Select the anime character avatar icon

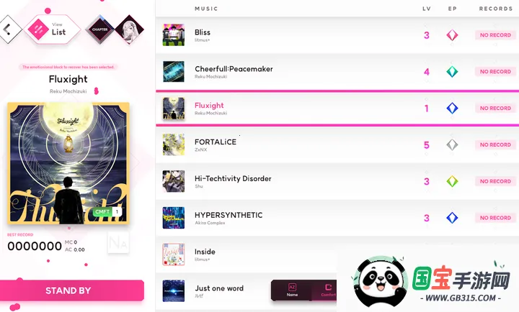(130, 29)
